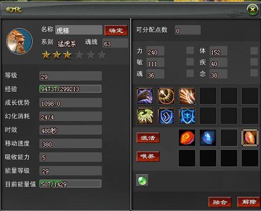Click the 虎精 name input field
This screenshot has height=211, width=261.
[79, 30]
